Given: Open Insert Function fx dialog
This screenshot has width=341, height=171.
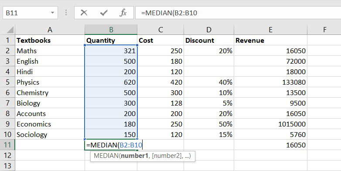Looking at the screenshot, I should [x=123, y=13].
